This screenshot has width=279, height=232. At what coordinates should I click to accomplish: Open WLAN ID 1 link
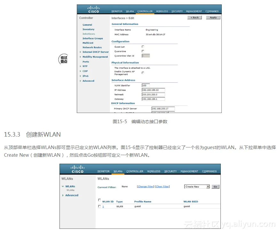(103, 206)
